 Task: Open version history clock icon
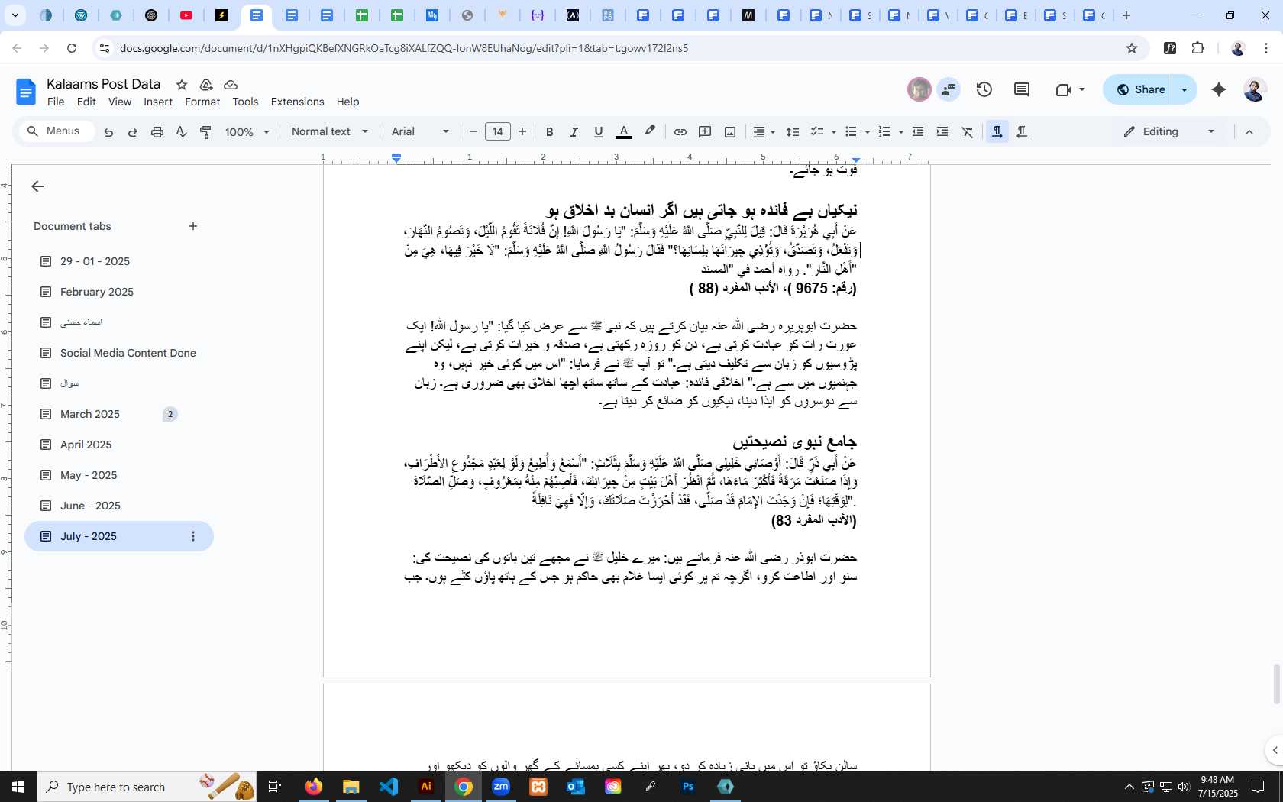984,89
